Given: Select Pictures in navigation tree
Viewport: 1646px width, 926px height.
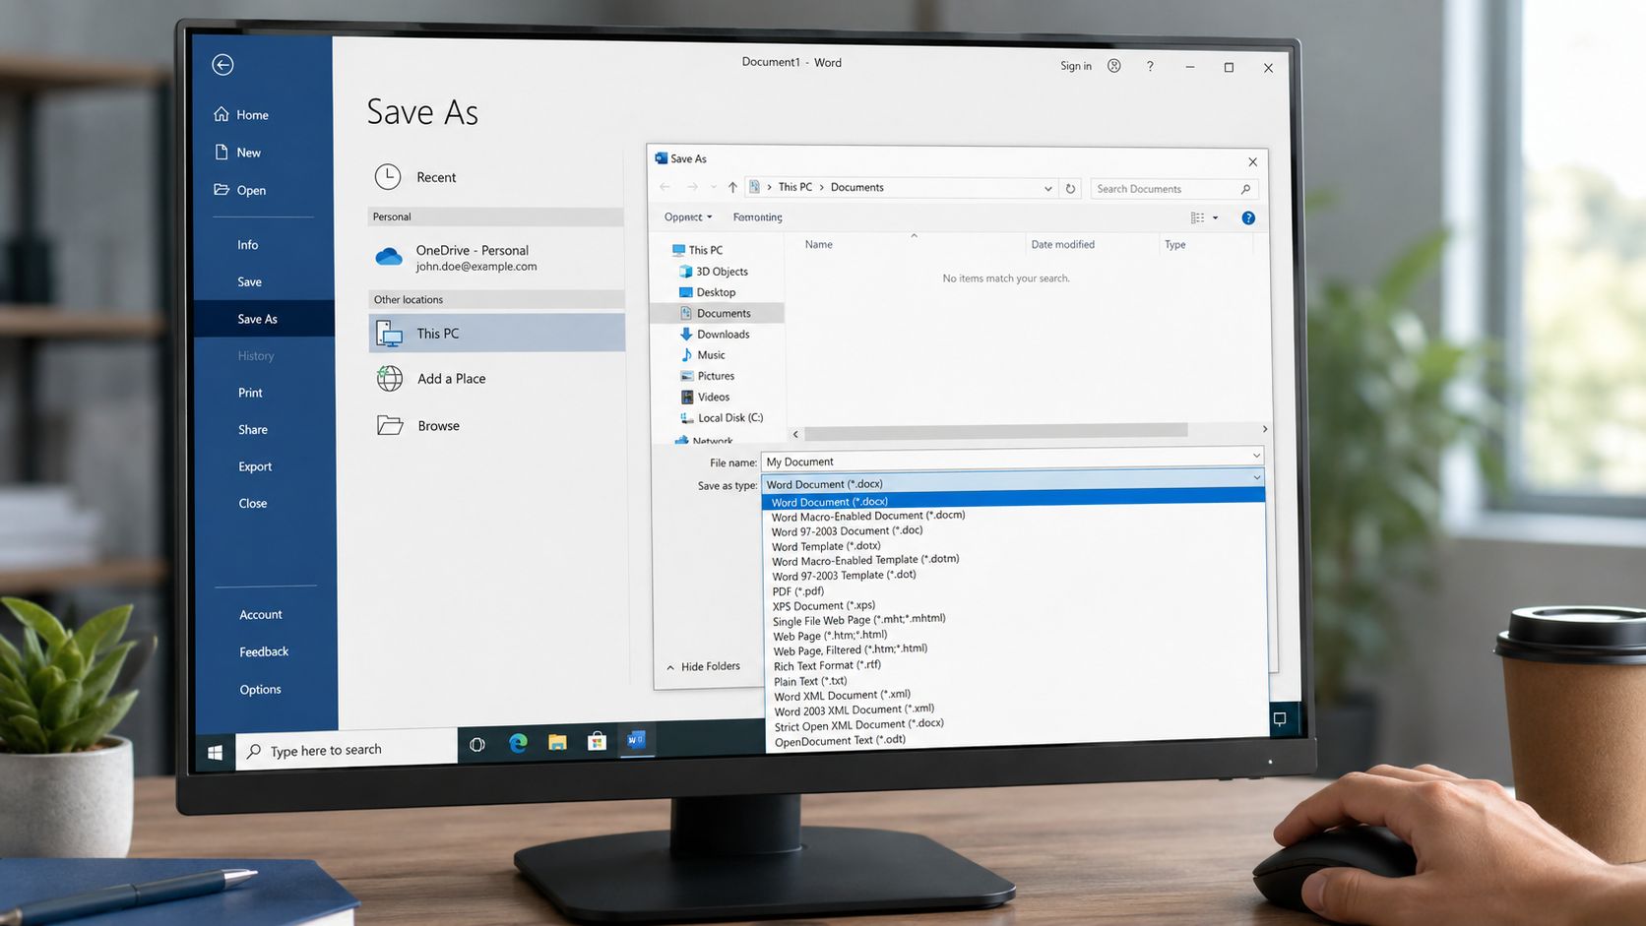Looking at the screenshot, I should (708, 376).
